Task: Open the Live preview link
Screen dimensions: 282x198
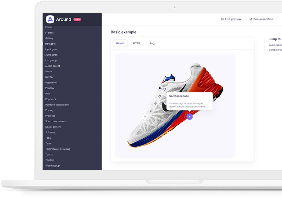Action: pyautogui.click(x=233, y=19)
